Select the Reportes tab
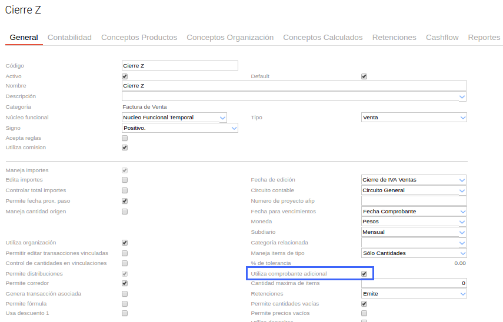503x322 pixels. [484, 38]
